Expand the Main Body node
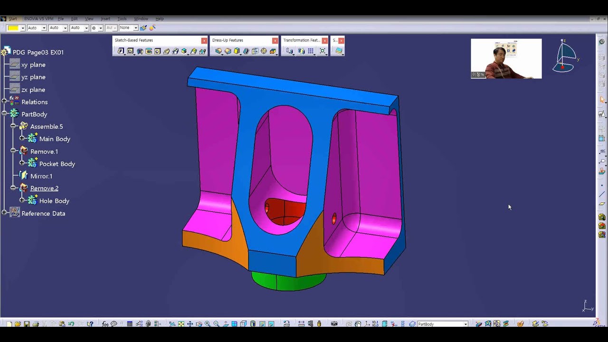The height and width of the screenshot is (342, 608). pyautogui.click(x=22, y=139)
